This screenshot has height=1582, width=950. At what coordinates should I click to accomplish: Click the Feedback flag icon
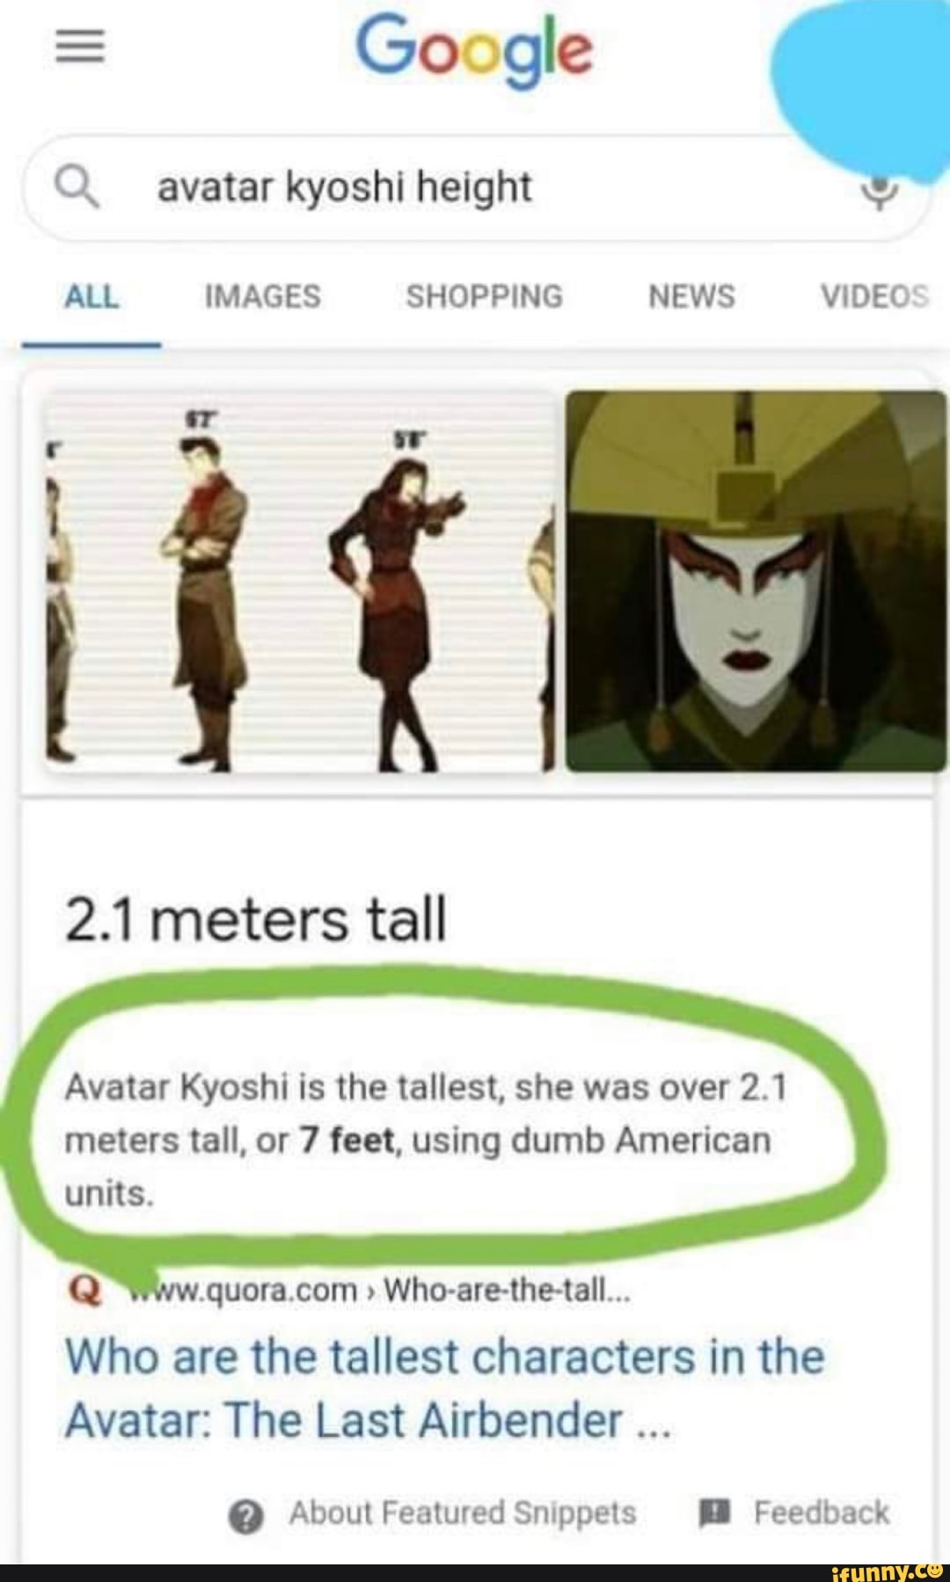click(714, 1513)
